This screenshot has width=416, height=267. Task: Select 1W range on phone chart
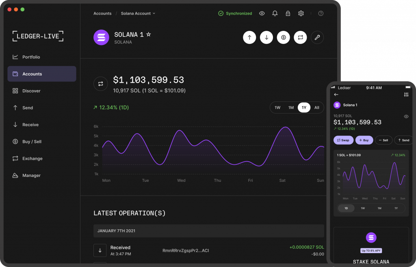[363, 208]
